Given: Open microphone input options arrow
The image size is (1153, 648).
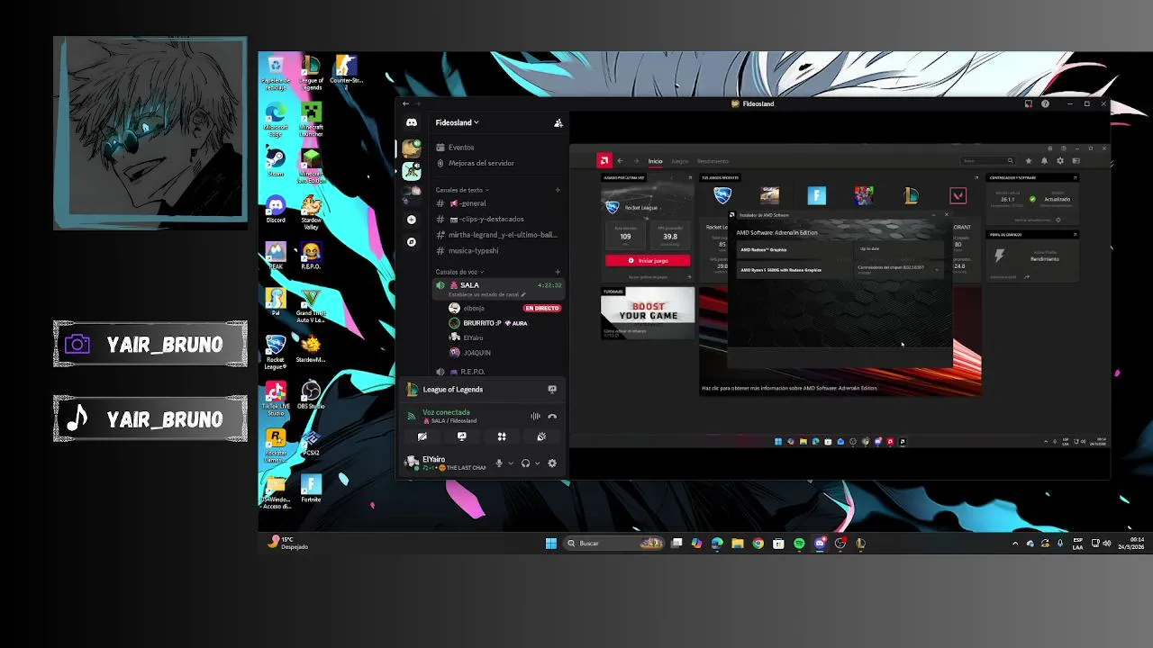Looking at the screenshot, I should tap(511, 463).
